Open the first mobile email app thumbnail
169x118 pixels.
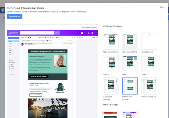110,115
